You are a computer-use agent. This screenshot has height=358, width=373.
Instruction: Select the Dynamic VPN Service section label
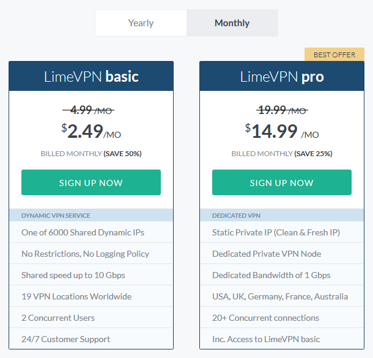[x=56, y=215]
